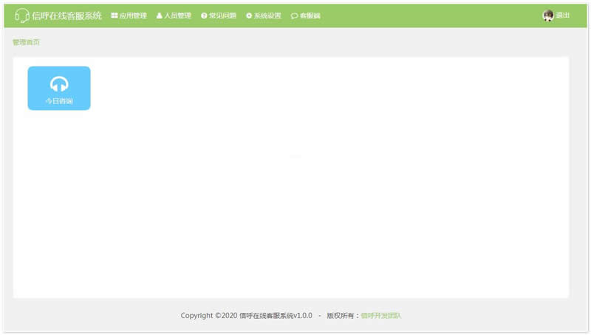Click the 信呼在线客服系统 title text
The height and width of the screenshot is (335, 591).
(67, 15)
